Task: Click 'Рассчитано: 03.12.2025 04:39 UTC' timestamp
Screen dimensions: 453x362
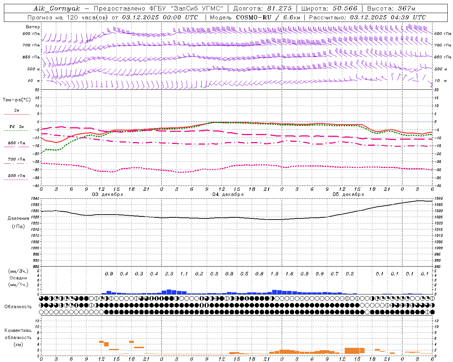Action: 367,17
